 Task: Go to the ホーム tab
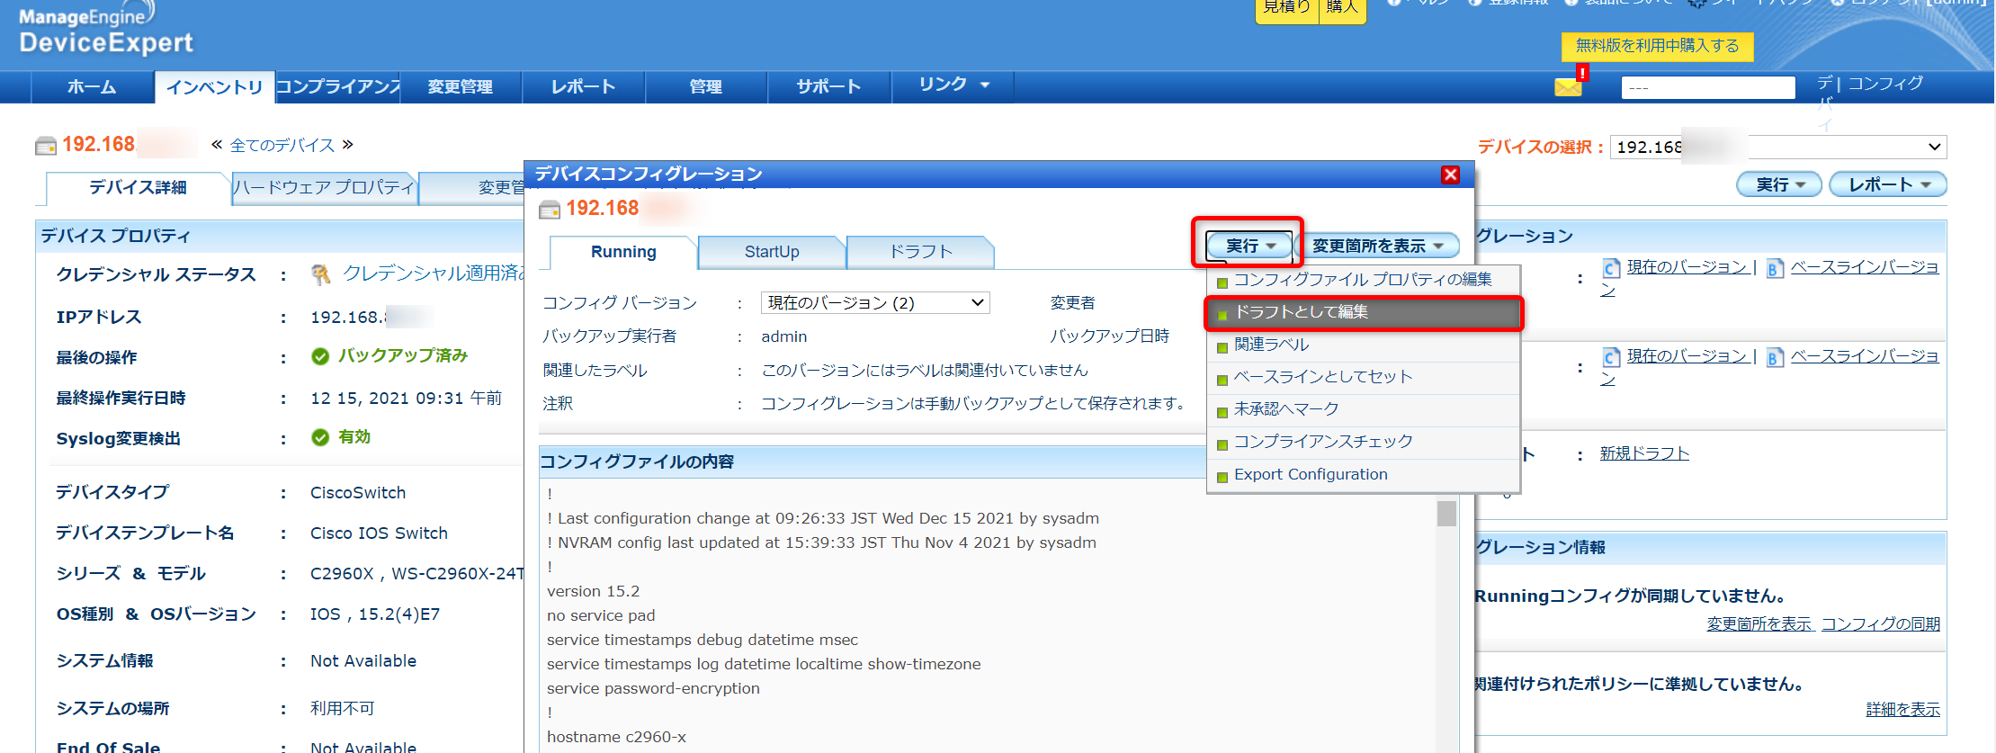tap(92, 87)
